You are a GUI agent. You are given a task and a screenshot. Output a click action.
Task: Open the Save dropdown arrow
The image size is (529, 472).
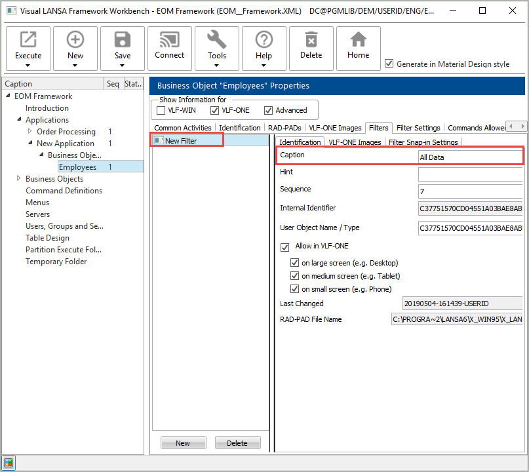pos(123,66)
